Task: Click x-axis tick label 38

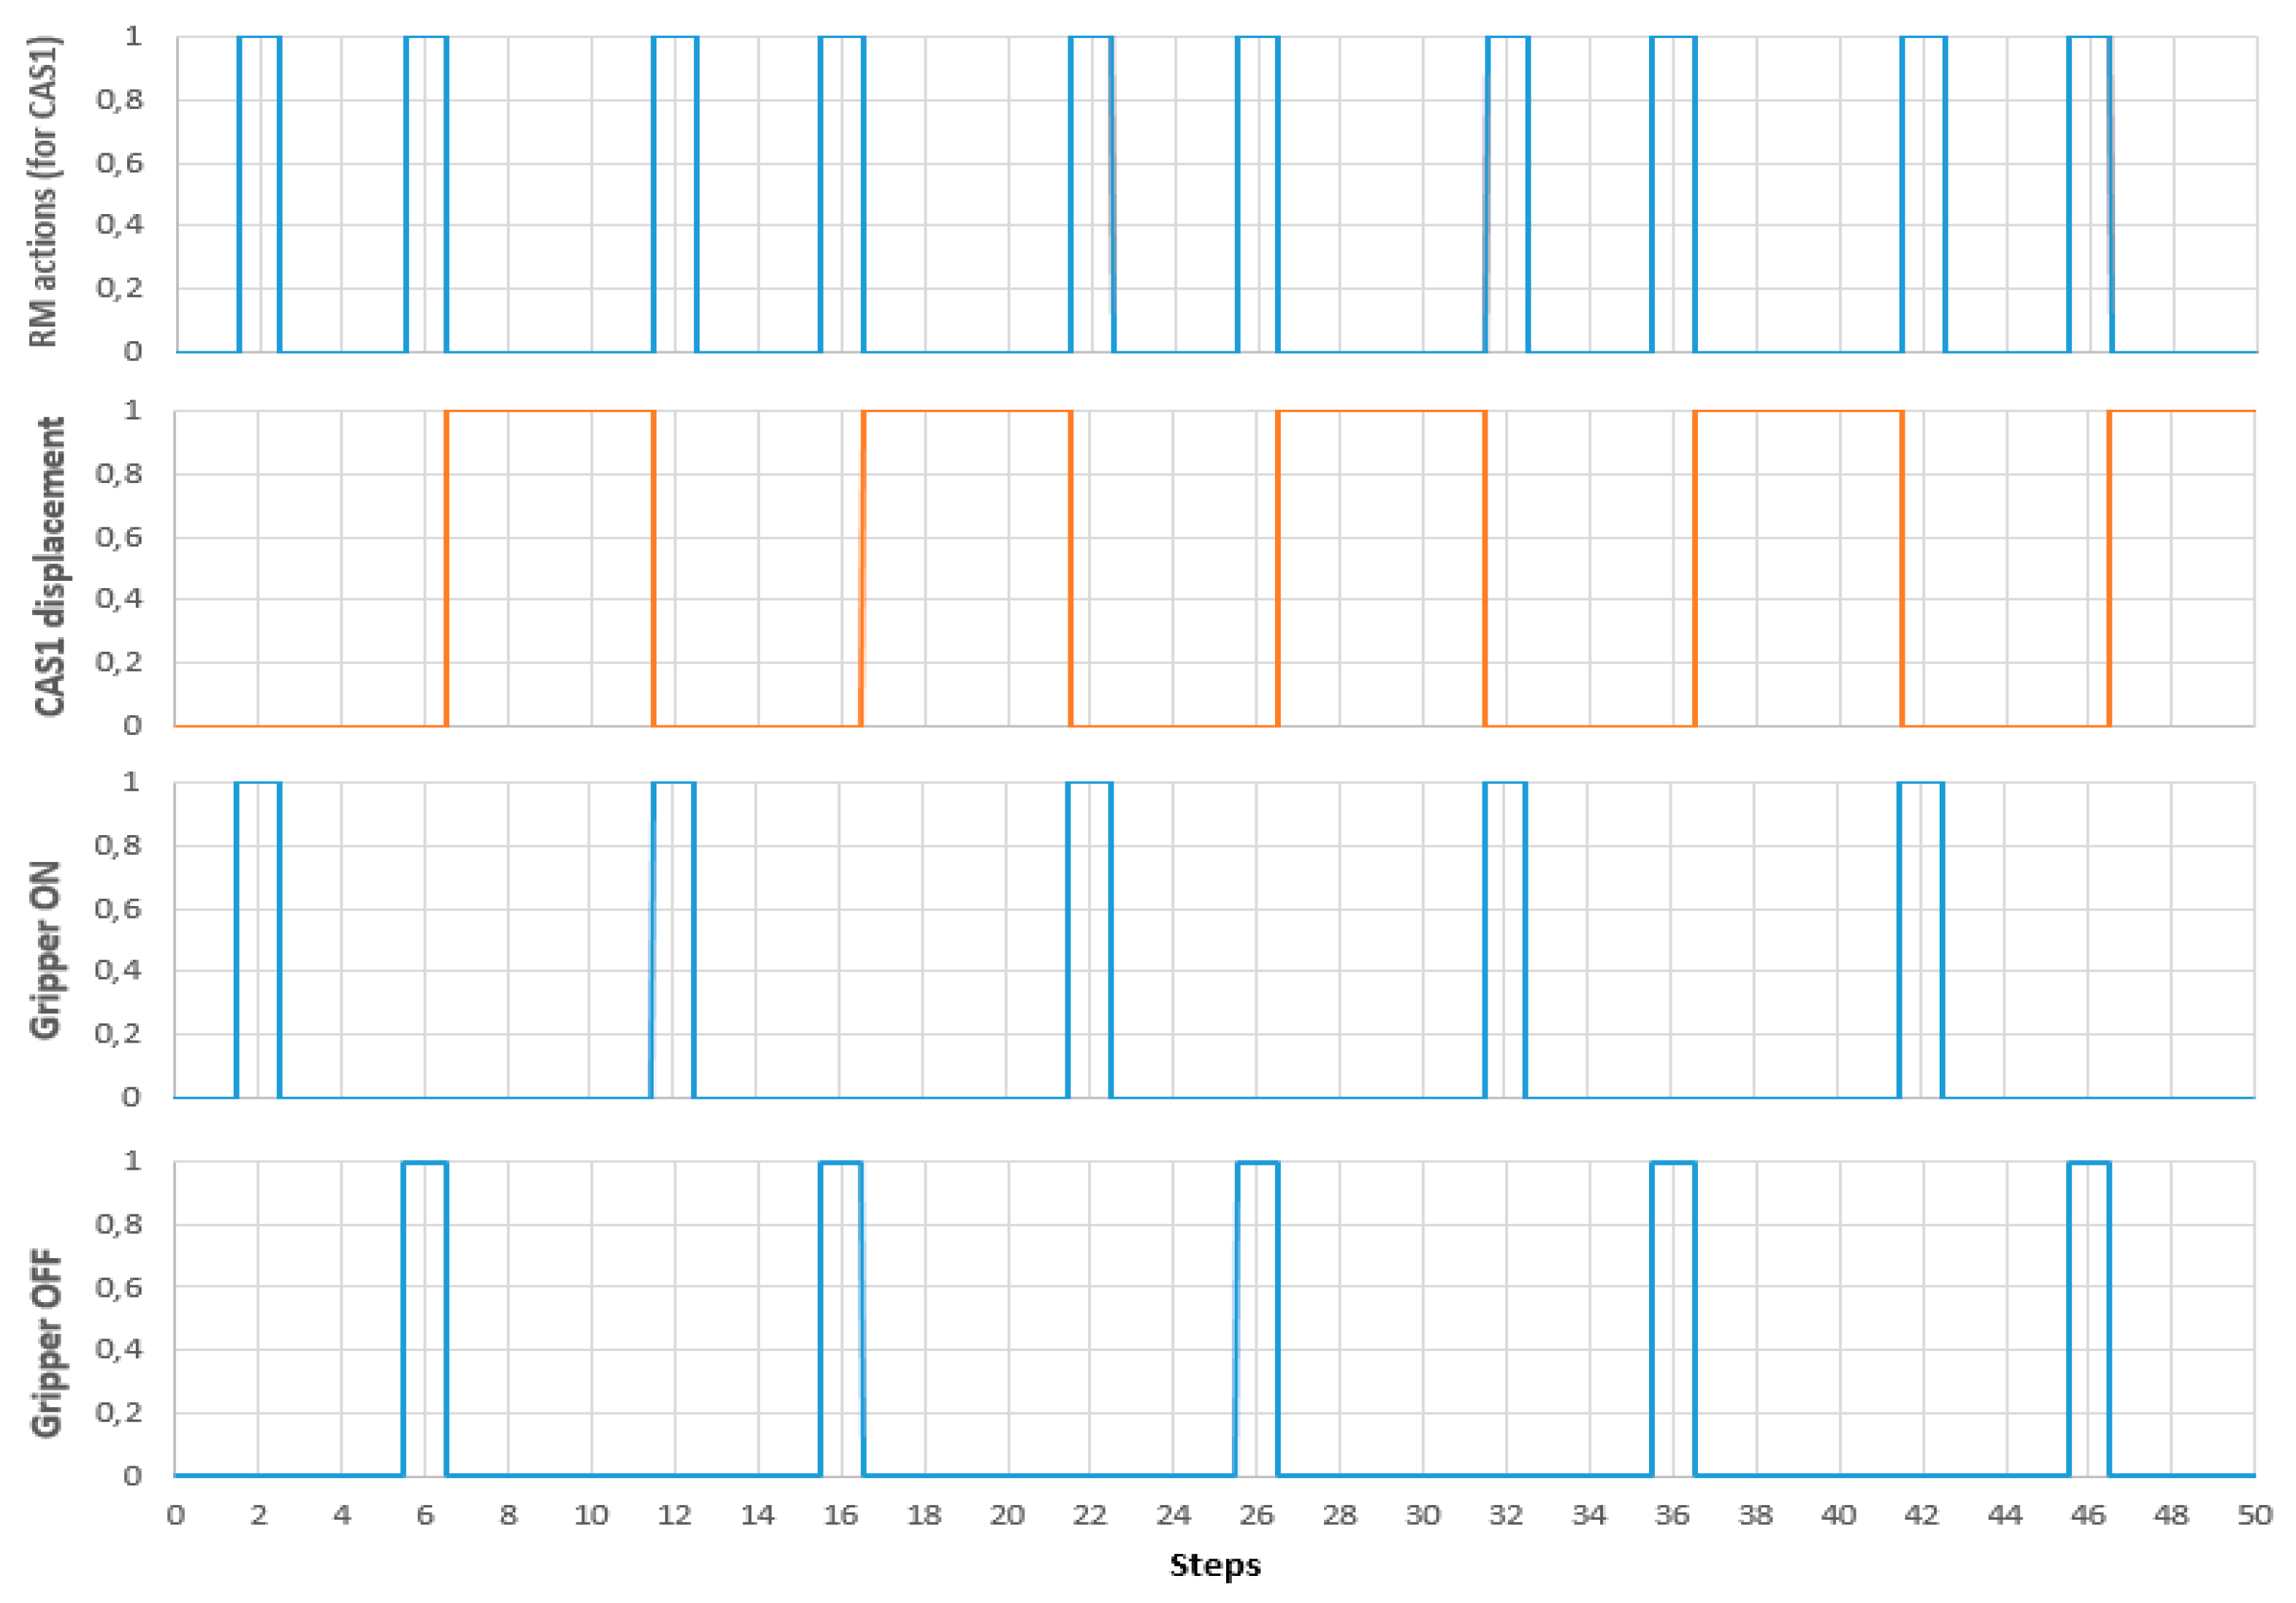Action: click(1755, 1515)
